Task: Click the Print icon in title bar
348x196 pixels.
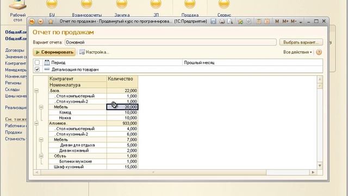Action: [x=222, y=21]
